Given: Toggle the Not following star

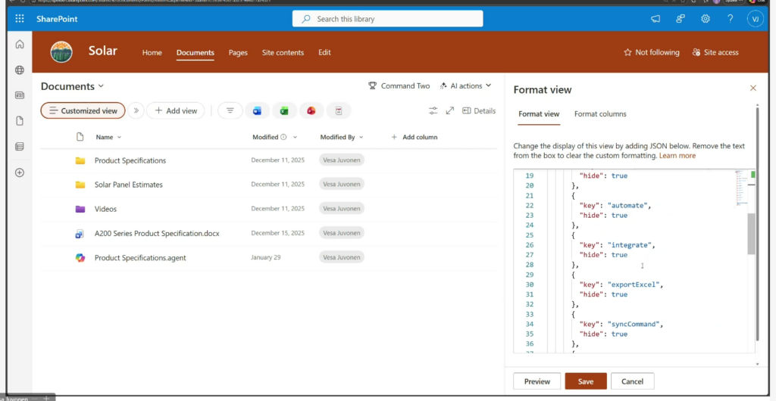Looking at the screenshot, I should (x=651, y=52).
